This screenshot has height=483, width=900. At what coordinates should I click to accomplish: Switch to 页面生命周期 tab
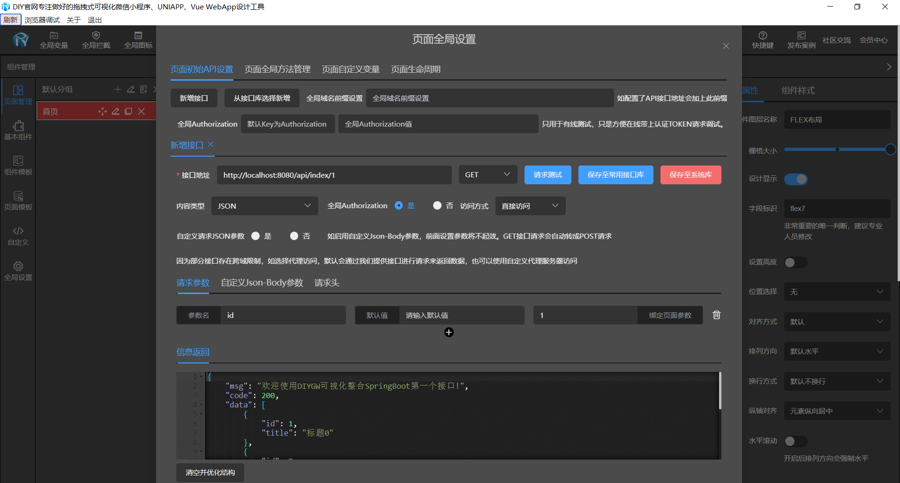pos(416,69)
